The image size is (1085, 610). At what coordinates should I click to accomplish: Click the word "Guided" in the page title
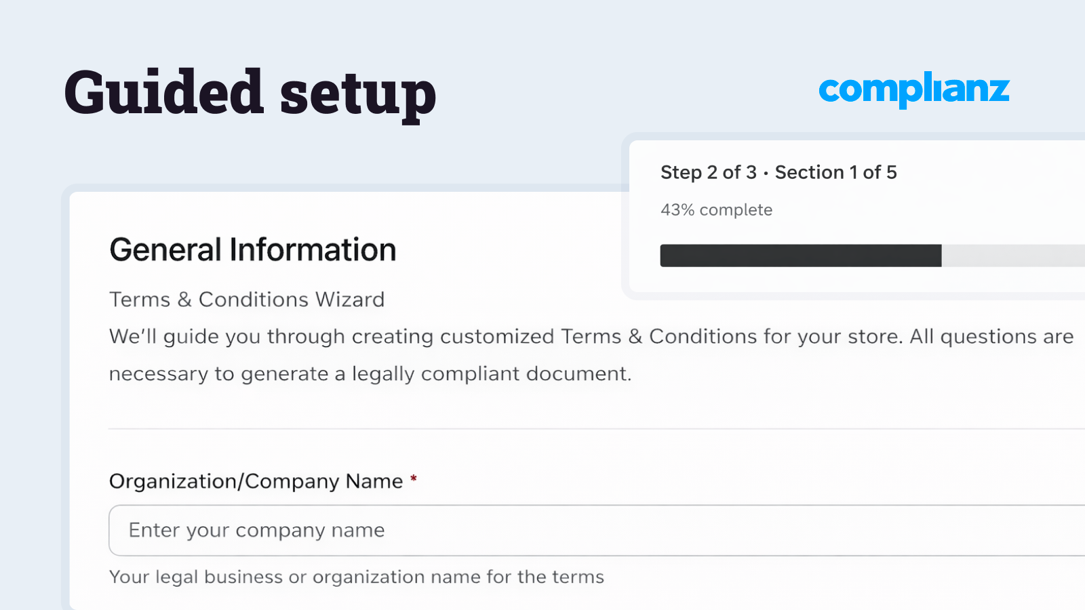pyautogui.click(x=163, y=92)
